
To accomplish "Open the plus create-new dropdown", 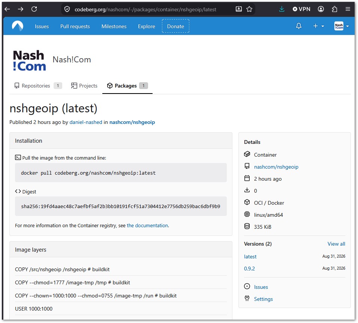I will (x=318, y=26).
